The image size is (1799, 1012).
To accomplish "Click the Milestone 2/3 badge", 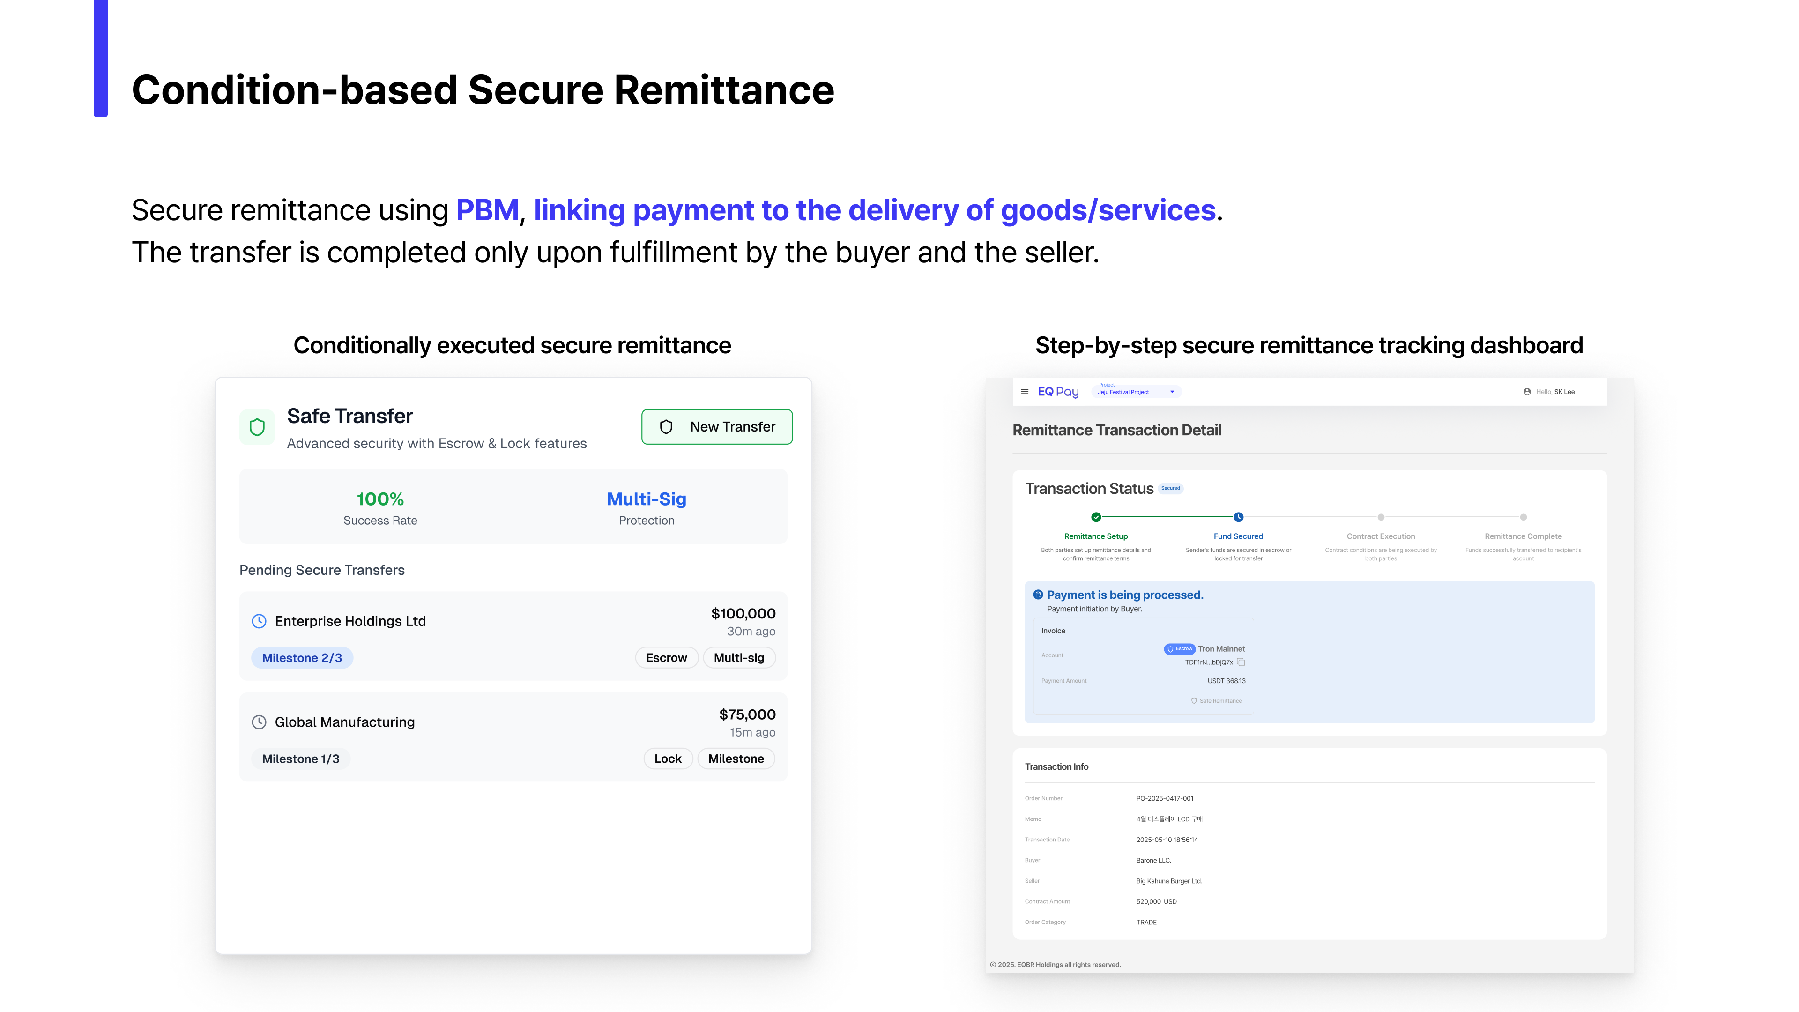I will click(302, 658).
